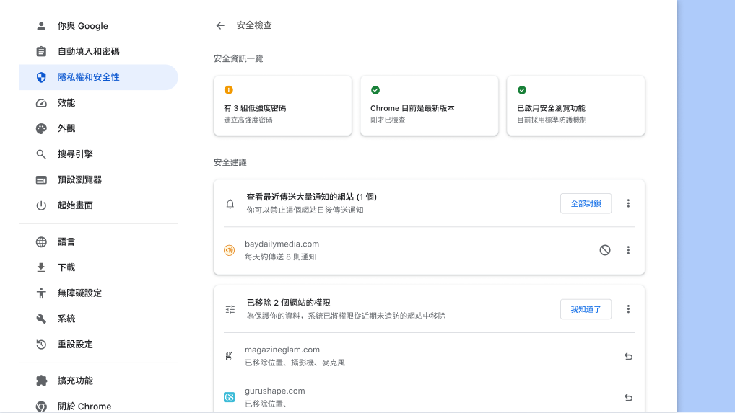The image size is (735, 413).
Task: Click the 已移除位置、攝影機、麥克風 text
Action: [x=295, y=363]
